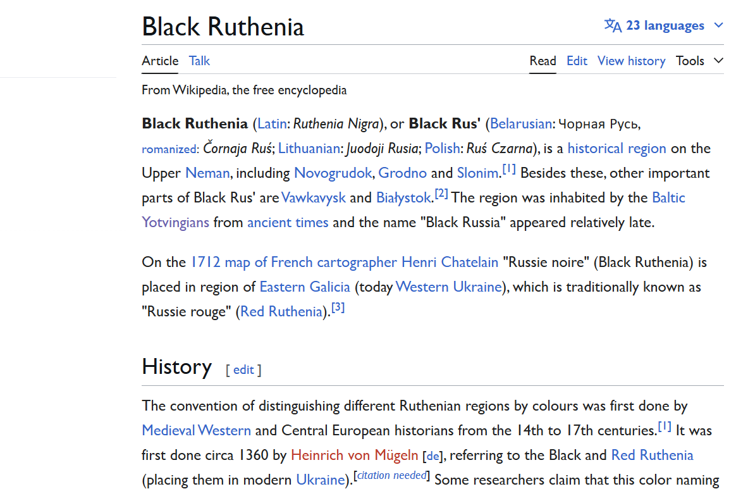Click the italic Ruthenia Nigra text
The height and width of the screenshot is (496, 736).
(336, 124)
